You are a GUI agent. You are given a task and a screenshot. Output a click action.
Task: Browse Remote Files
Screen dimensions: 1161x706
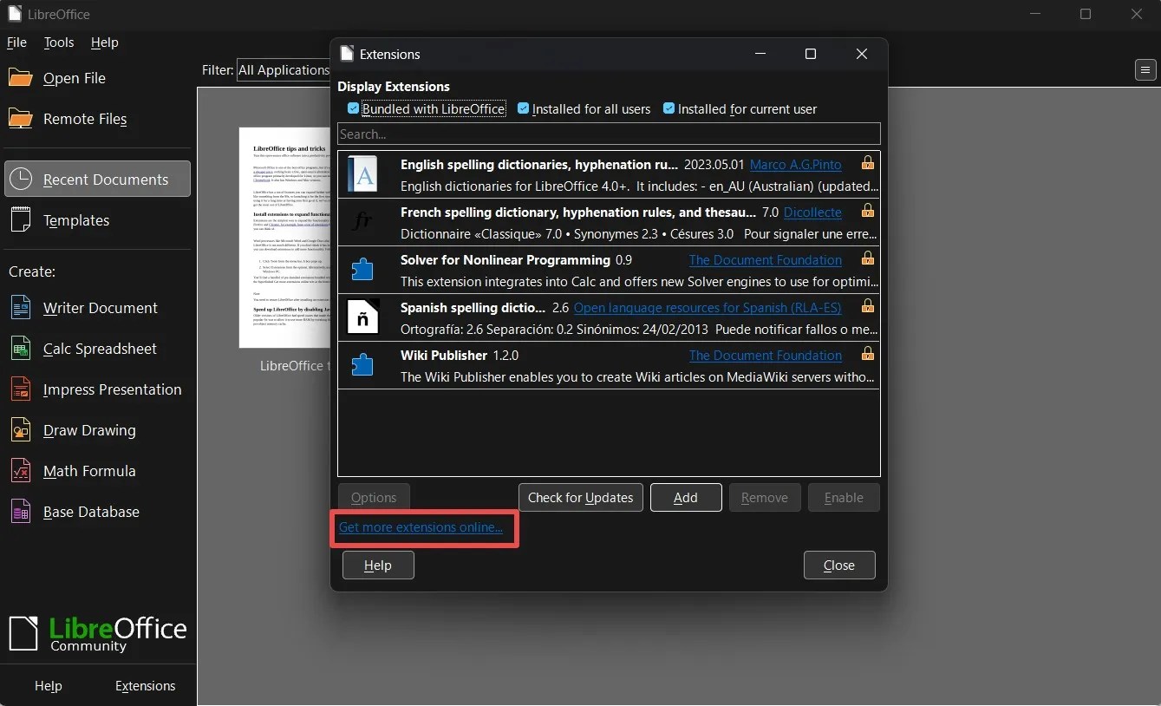[x=83, y=119]
